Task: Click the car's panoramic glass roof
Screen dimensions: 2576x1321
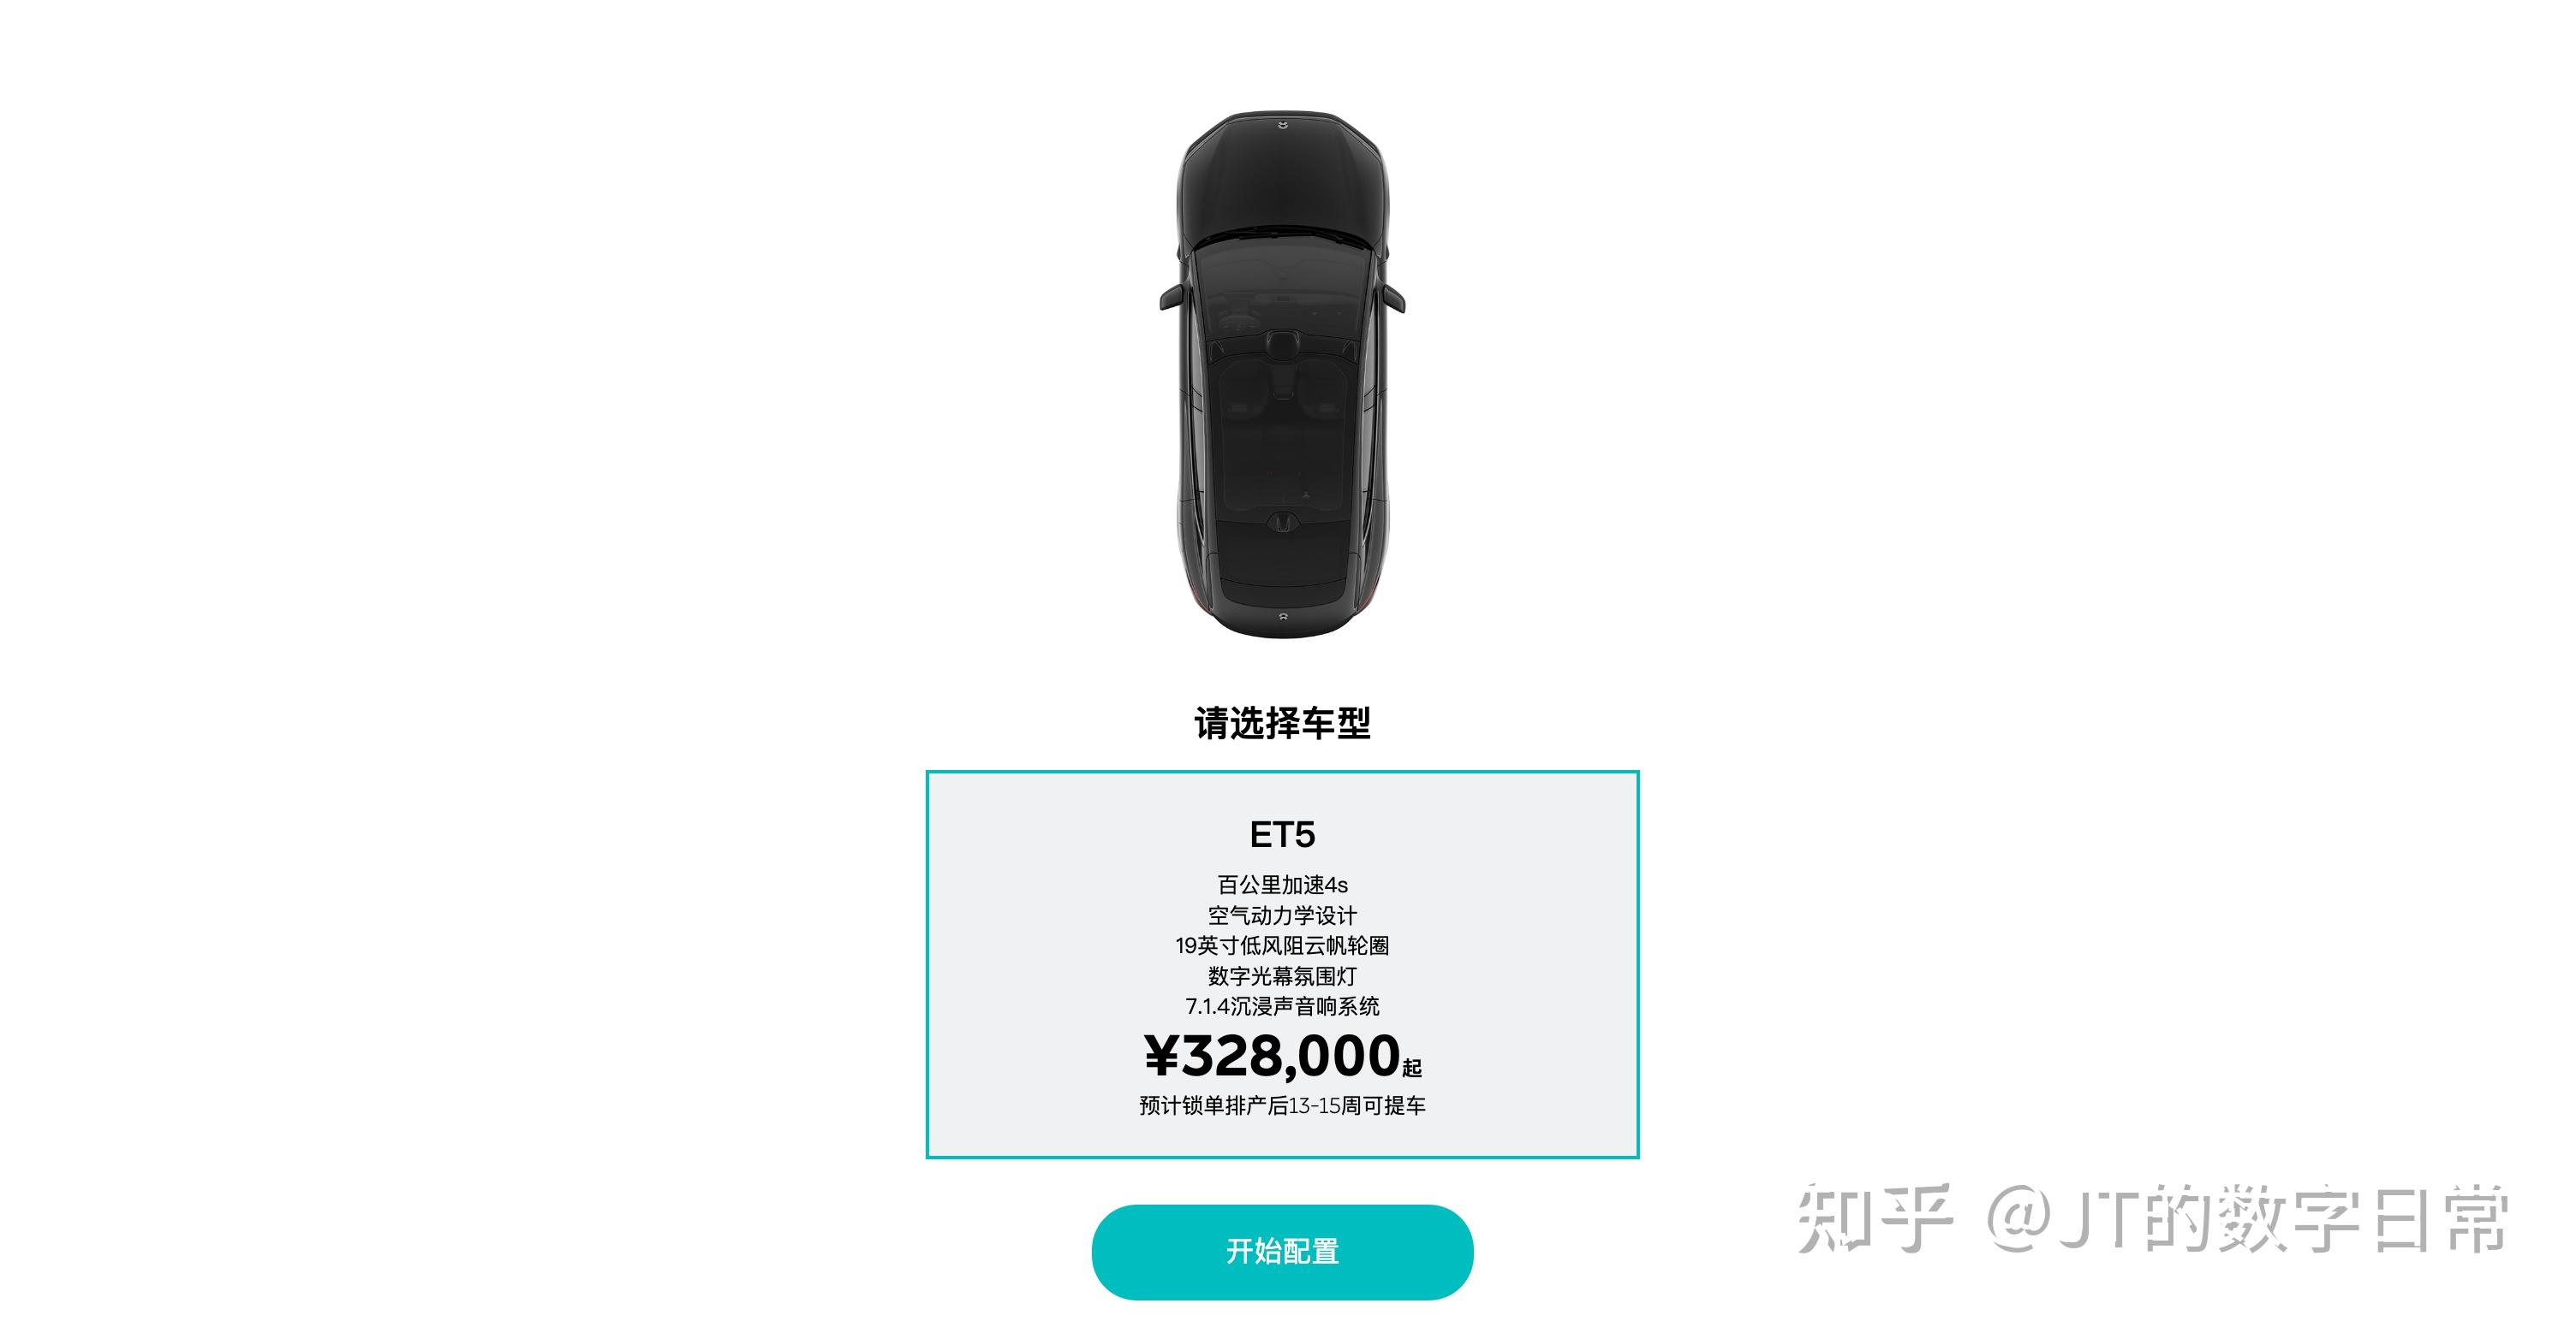Action: [x=1282, y=420]
